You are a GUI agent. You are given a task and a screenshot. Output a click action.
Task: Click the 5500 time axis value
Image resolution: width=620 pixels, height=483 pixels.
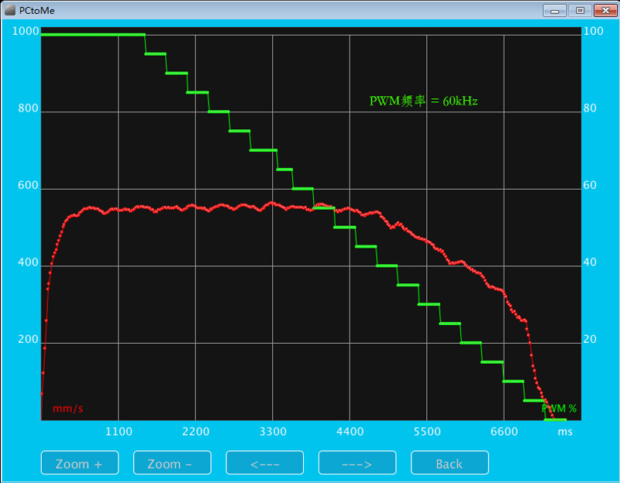pos(427,431)
